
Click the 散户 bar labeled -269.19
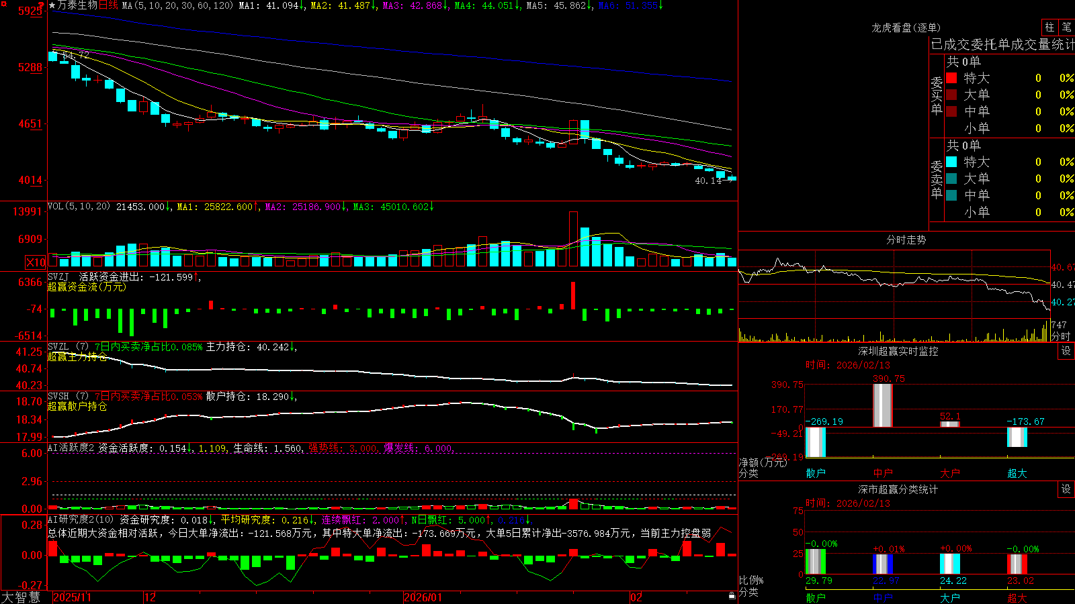pos(816,442)
